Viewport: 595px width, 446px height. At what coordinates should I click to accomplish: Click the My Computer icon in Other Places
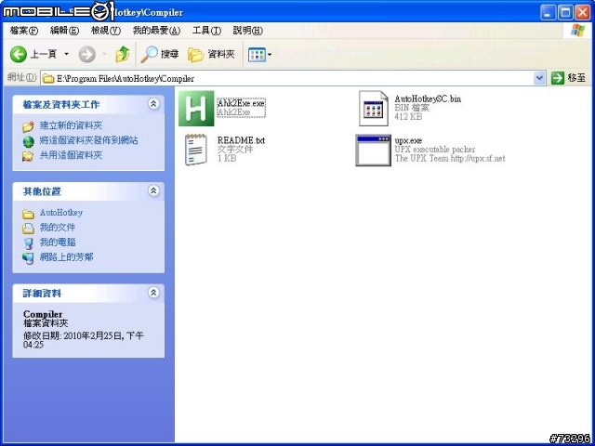(x=28, y=243)
